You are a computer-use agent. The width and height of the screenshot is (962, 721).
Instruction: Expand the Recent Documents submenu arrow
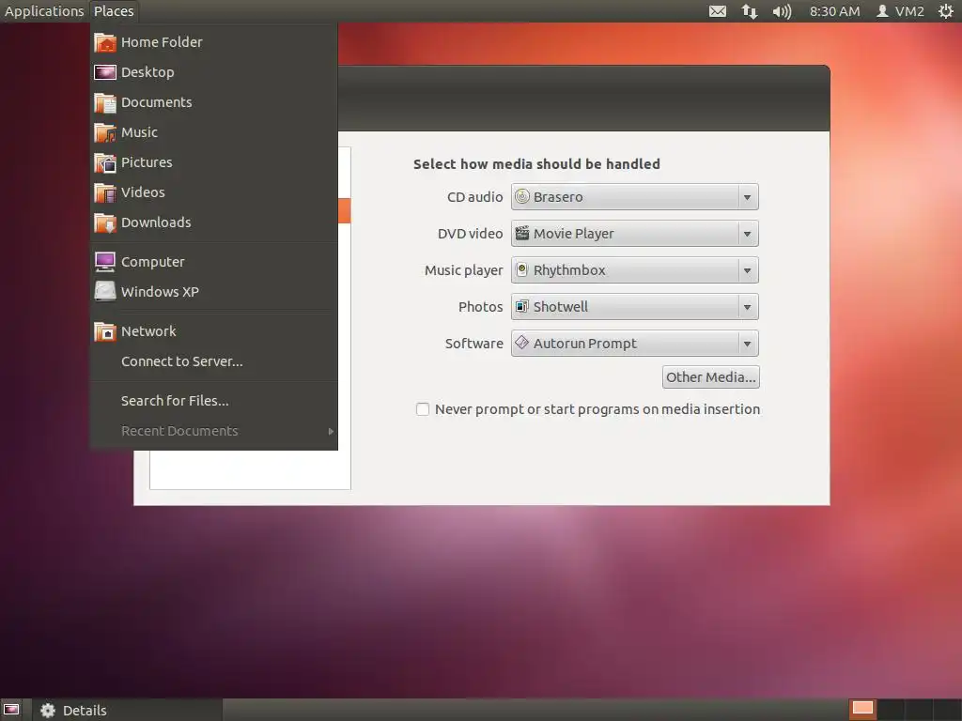[x=331, y=431]
